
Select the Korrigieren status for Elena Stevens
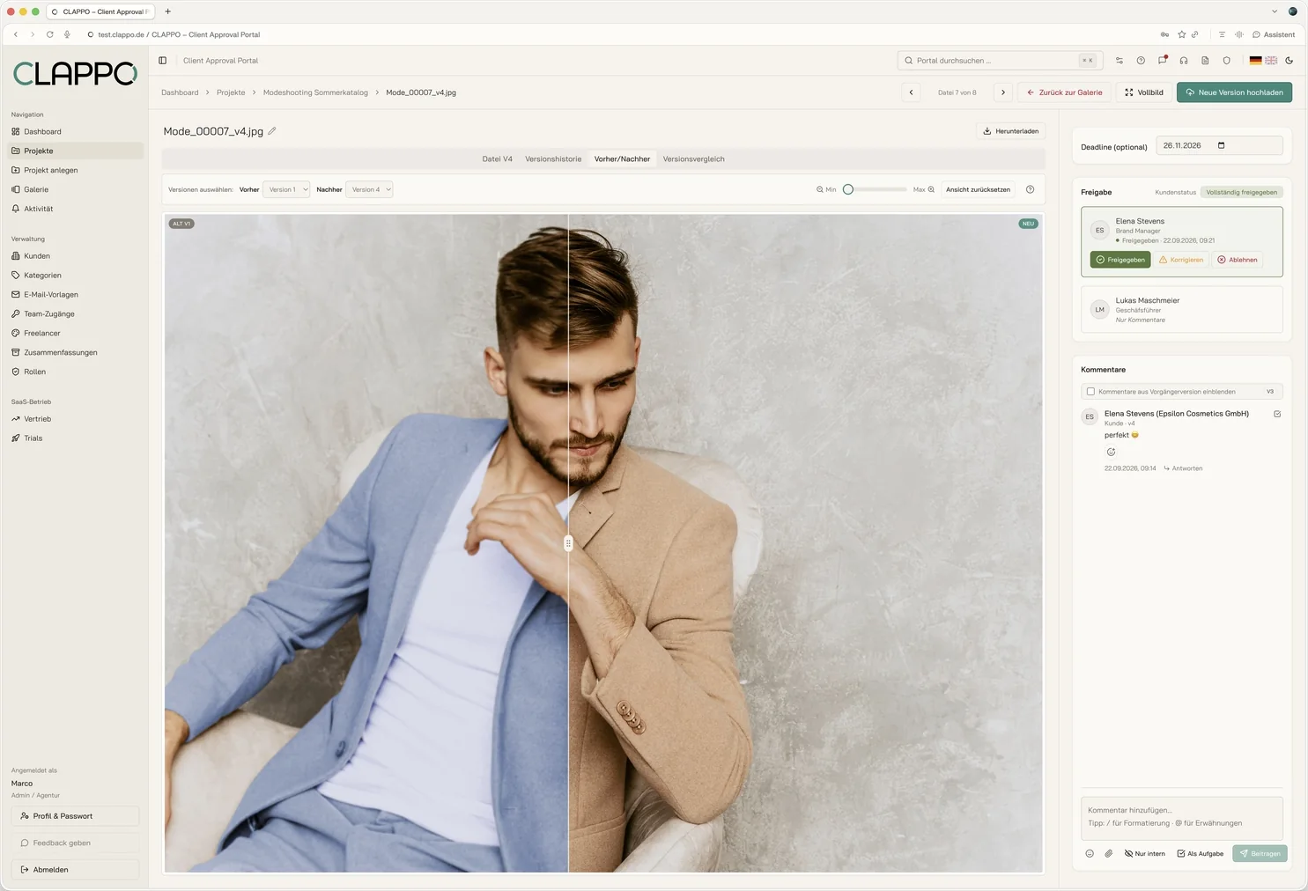coord(1181,260)
